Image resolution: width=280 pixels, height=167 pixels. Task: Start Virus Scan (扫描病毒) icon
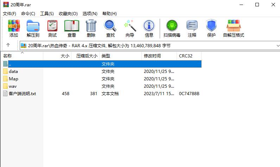click(x=172, y=25)
